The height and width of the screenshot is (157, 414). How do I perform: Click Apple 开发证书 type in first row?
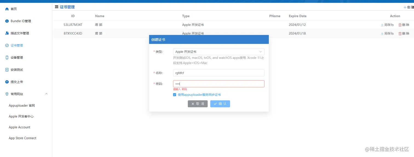pos(193,25)
